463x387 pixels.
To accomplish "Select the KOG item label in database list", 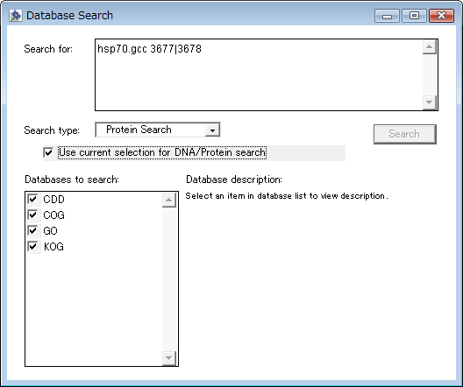I will pos(53,246).
